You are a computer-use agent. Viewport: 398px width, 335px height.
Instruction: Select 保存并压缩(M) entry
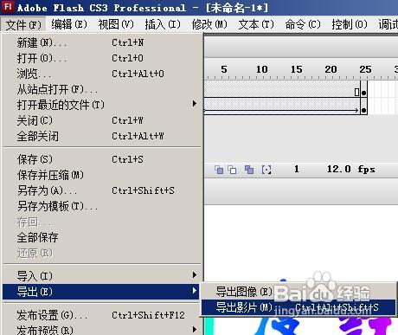coord(101,175)
